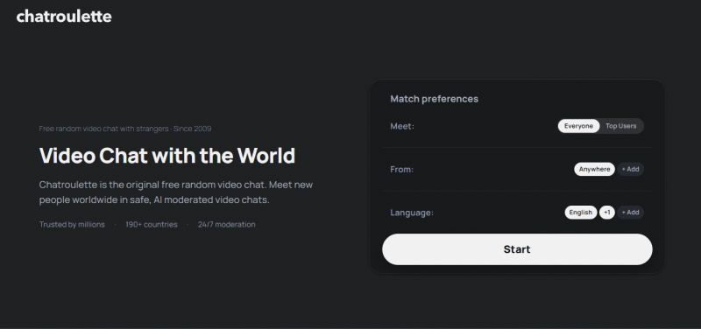Select the Anywhere location chip

point(594,169)
